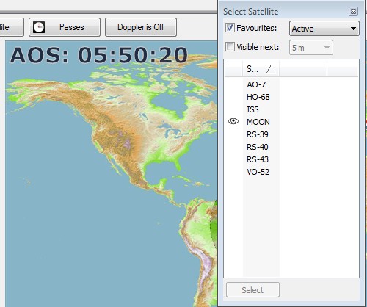
Task: Select RS-39 in the satellite list
Action: pyautogui.click(x=258, y=134)
